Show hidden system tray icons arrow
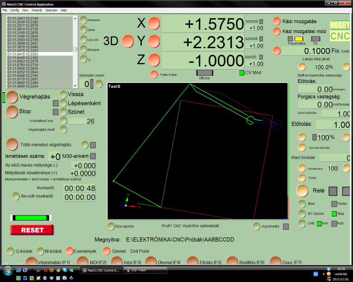 click(323, 274)
